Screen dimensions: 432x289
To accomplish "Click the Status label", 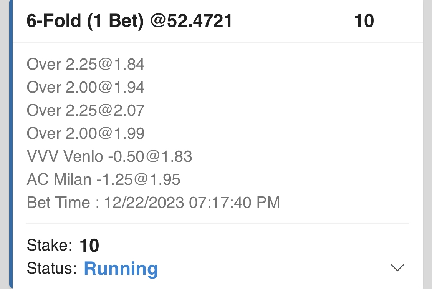I will [52, 268].
